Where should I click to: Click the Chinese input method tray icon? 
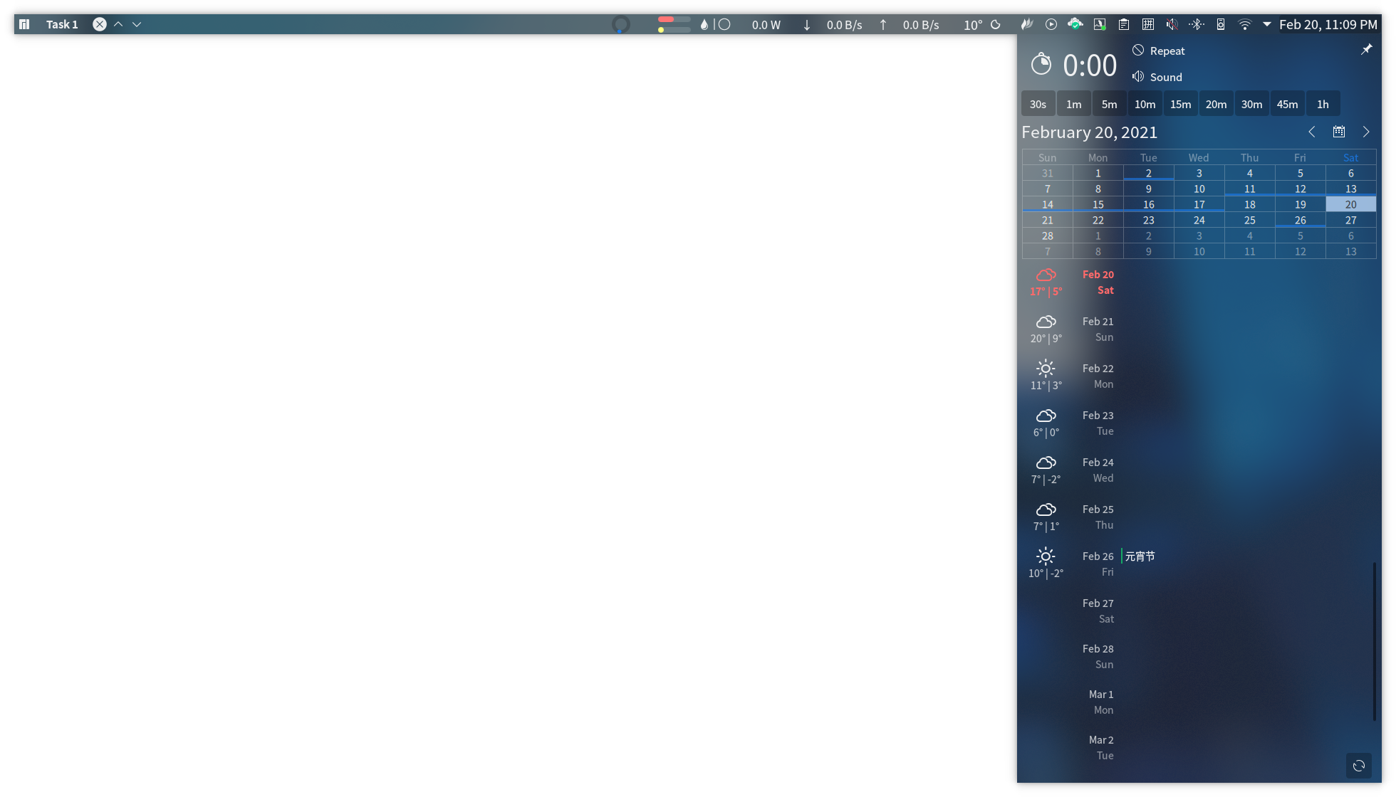[x=1148, y=24]
